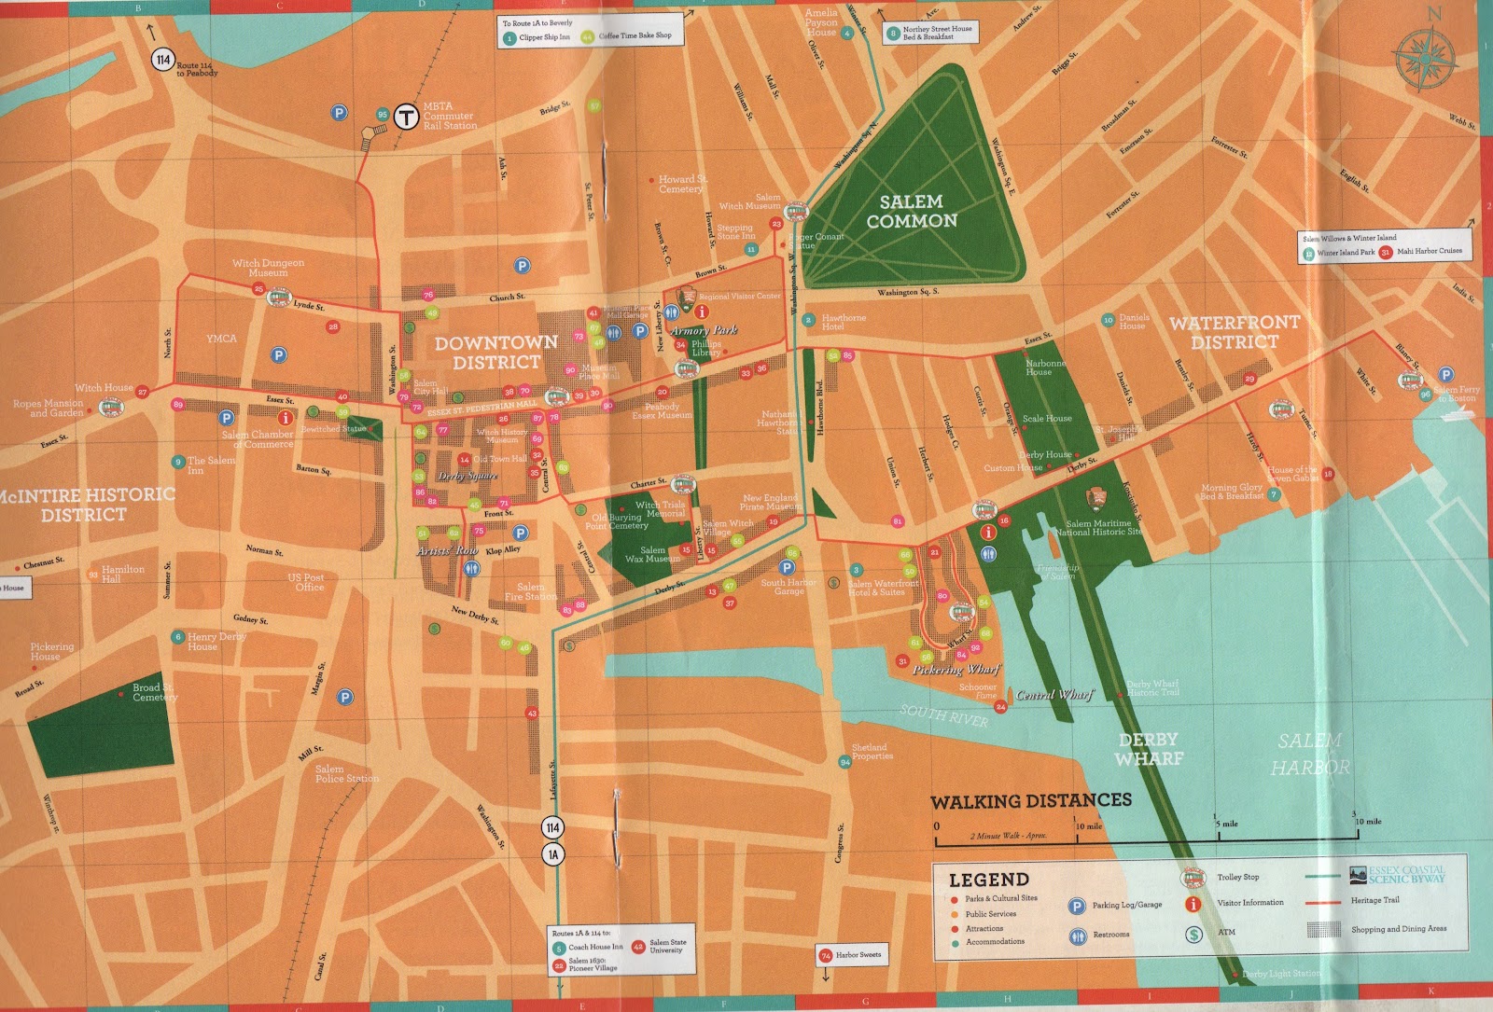Click the Restrooms icon in the legend
Image resolution: width=1493 pixels, height=1012 pixels.
click(1077, 936)
